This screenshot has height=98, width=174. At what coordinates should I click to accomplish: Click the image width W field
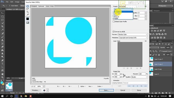117,74
